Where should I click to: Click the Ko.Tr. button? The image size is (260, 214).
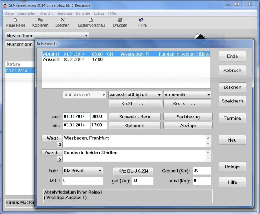click(x=187, y=104)
